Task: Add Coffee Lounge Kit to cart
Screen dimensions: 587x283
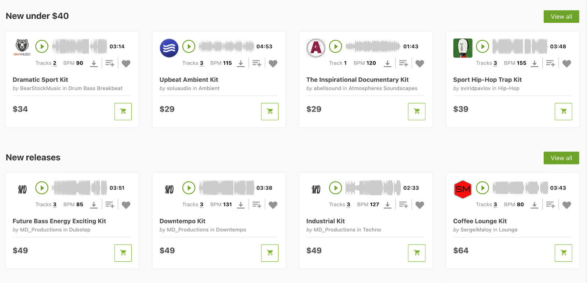Action: pos(564,253)
